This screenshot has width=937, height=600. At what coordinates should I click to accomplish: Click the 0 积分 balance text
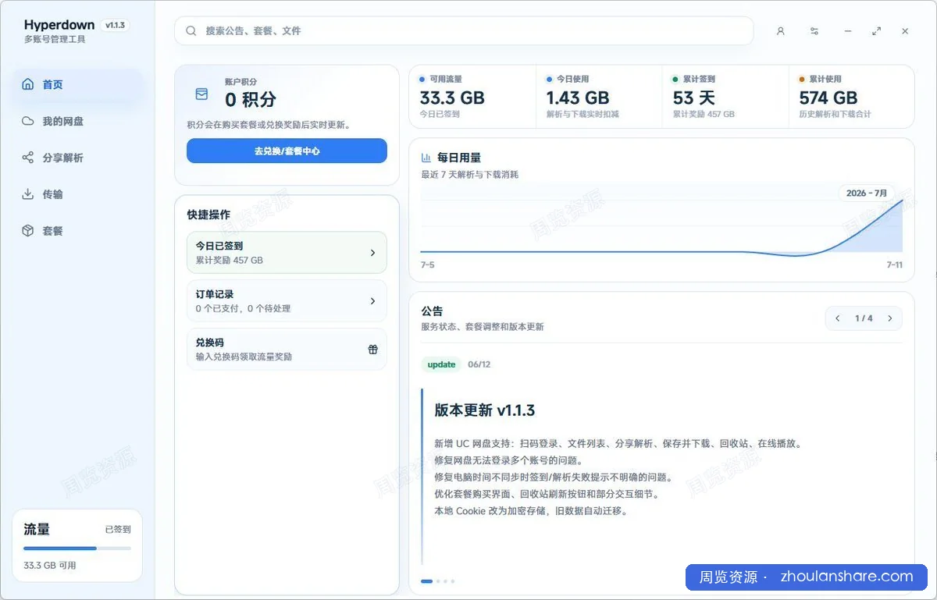pyautogui.click(x=250, y=100)
